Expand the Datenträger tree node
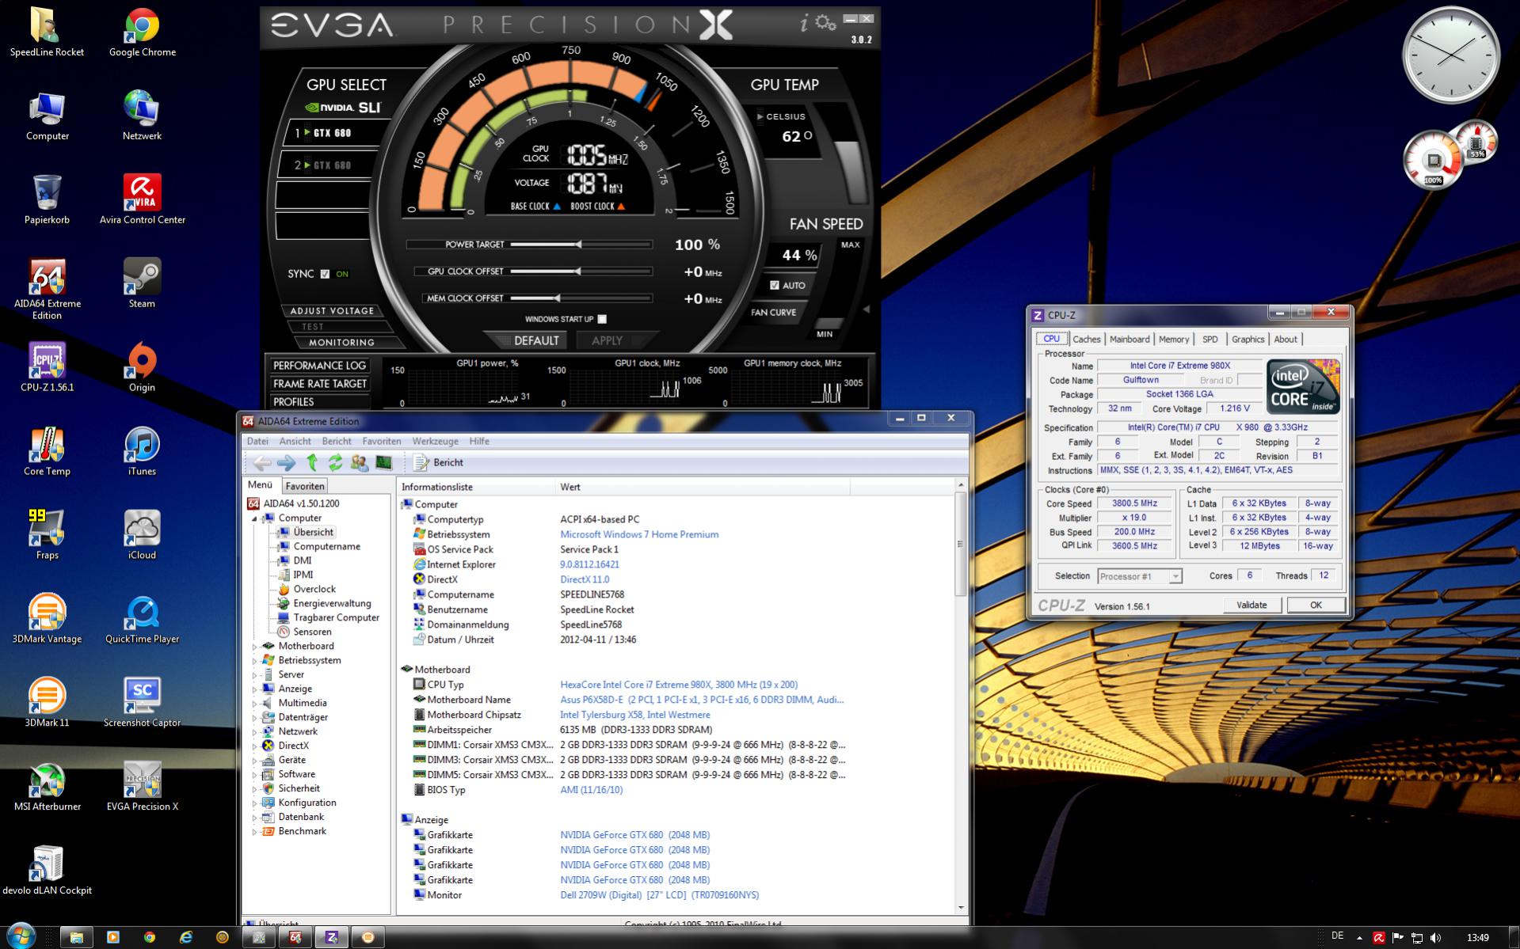 tap(255, 718)
